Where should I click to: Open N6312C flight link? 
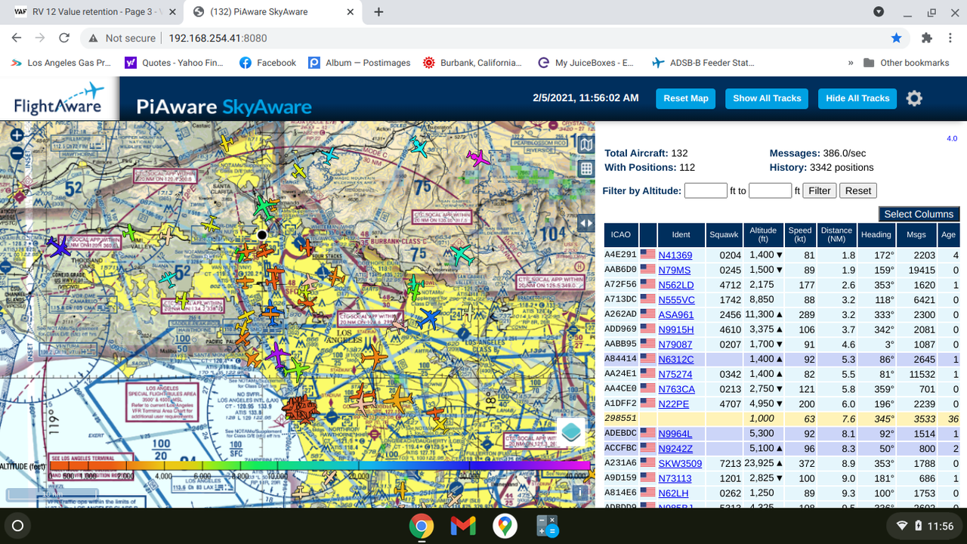[x=676, y=359]
